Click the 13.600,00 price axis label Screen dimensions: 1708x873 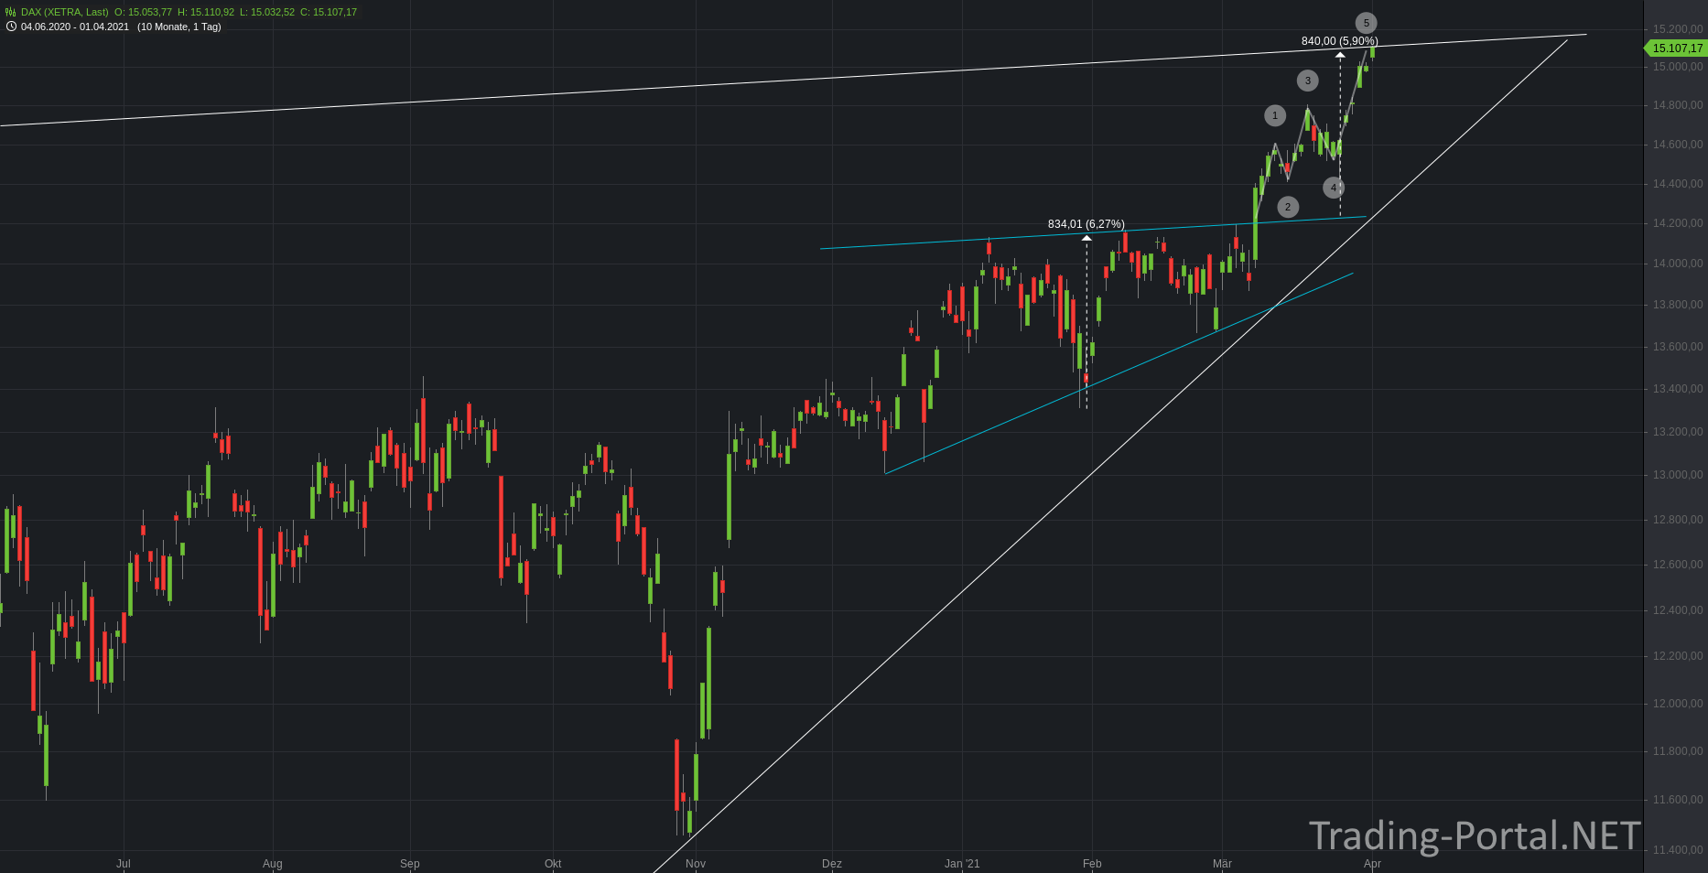pyautogui.click(x=1678, y=347)
